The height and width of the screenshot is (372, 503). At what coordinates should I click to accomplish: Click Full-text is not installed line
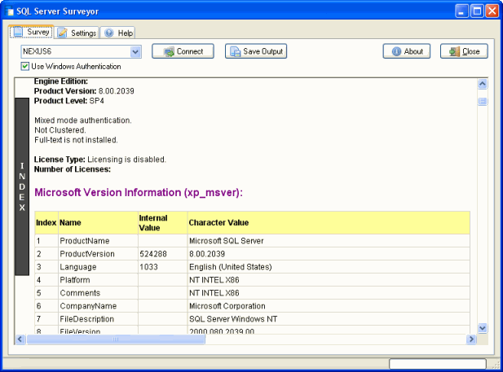(x=76, y=140)
